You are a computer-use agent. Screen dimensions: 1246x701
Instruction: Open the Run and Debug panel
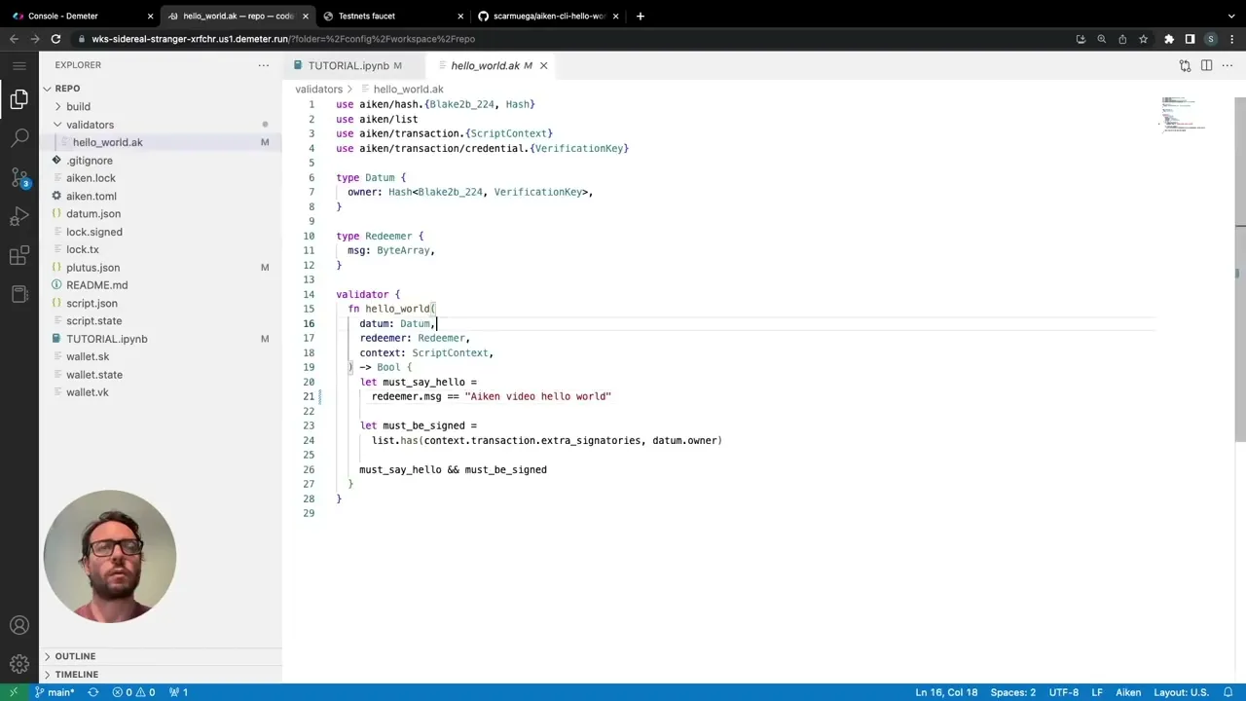(x=19, y=215)
